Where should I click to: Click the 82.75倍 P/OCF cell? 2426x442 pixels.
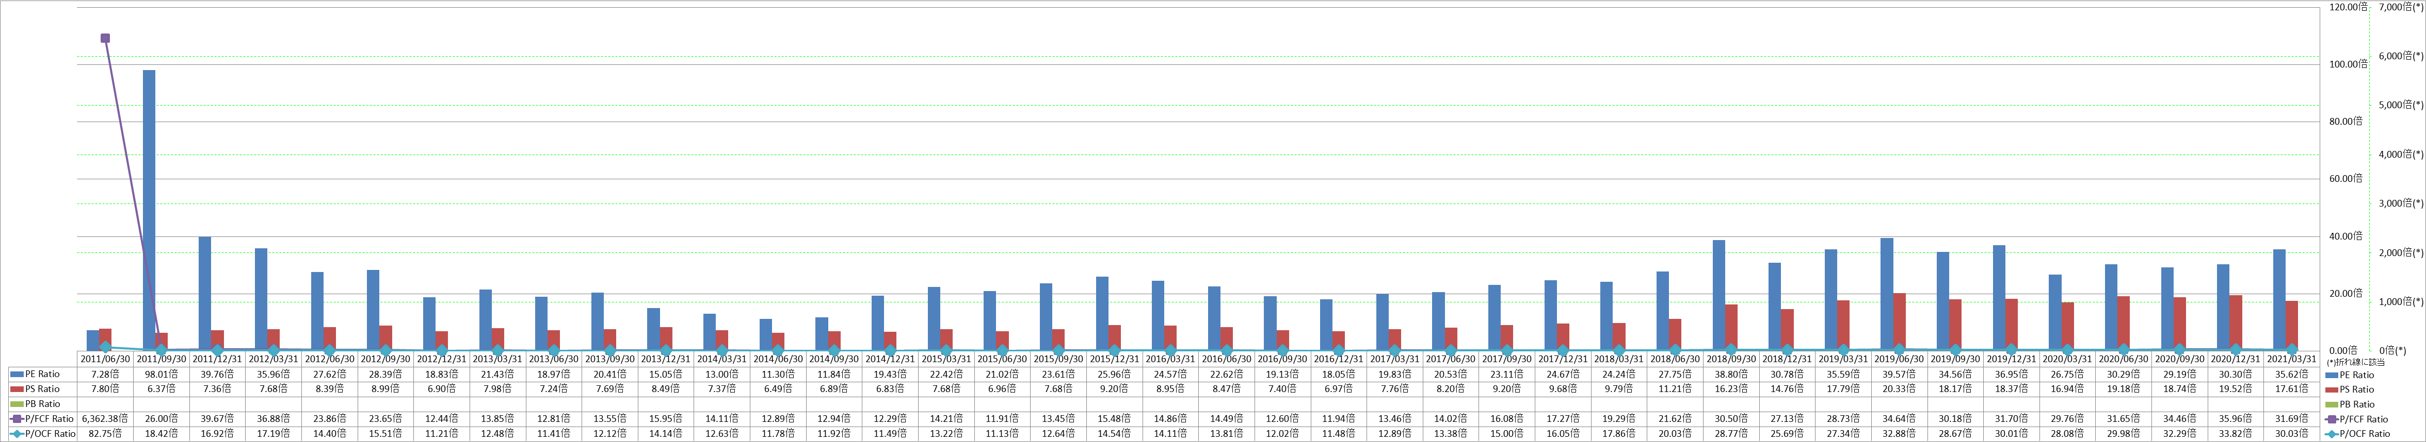pyautogui.click(x=105, y=434)
